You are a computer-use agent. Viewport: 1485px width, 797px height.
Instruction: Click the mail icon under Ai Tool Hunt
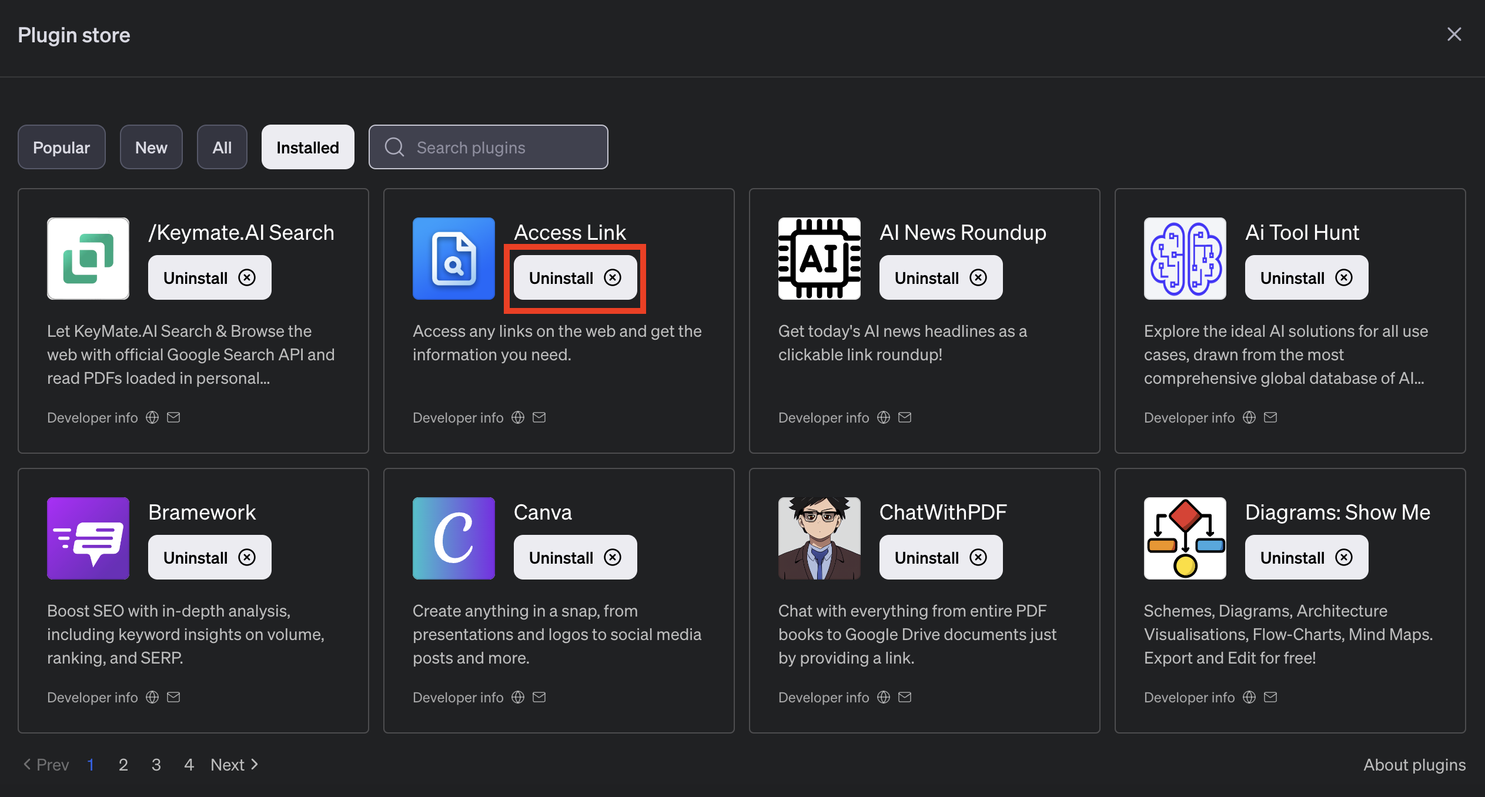(x=1270, y=417)
